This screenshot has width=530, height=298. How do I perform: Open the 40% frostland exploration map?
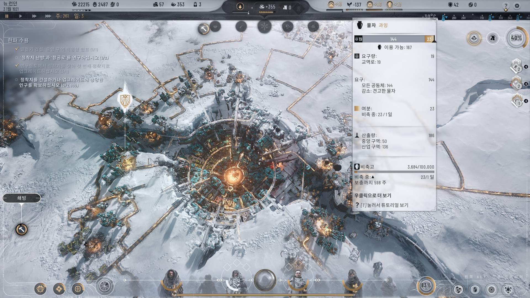pyautogui.click(x=516, y=38)
